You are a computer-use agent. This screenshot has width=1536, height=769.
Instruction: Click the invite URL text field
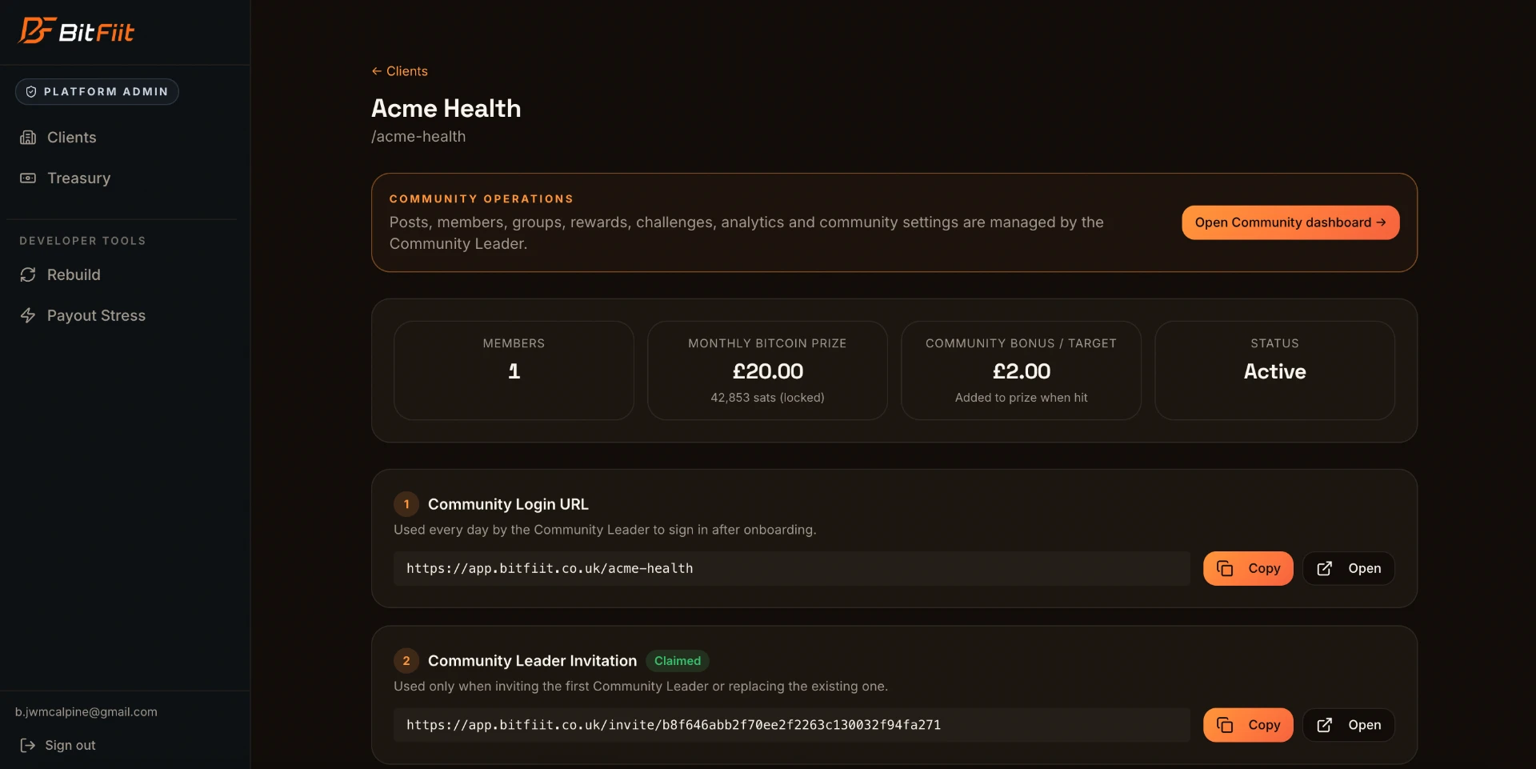792,726
